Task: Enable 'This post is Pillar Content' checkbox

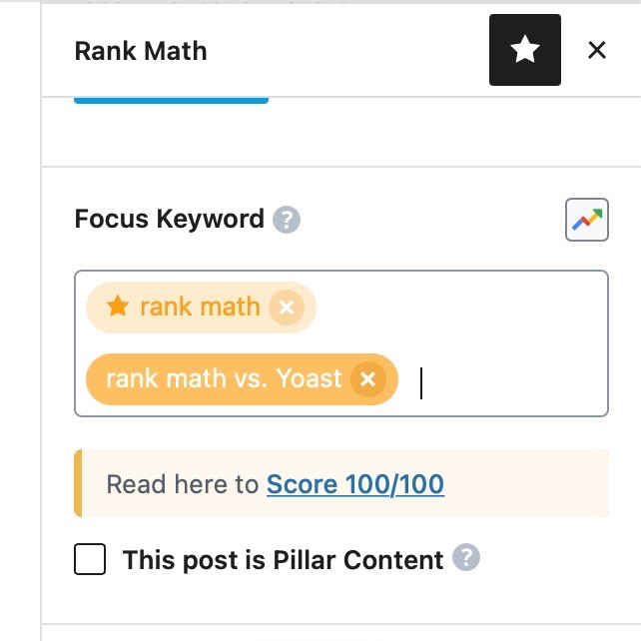Action: [x=90, y=559]
